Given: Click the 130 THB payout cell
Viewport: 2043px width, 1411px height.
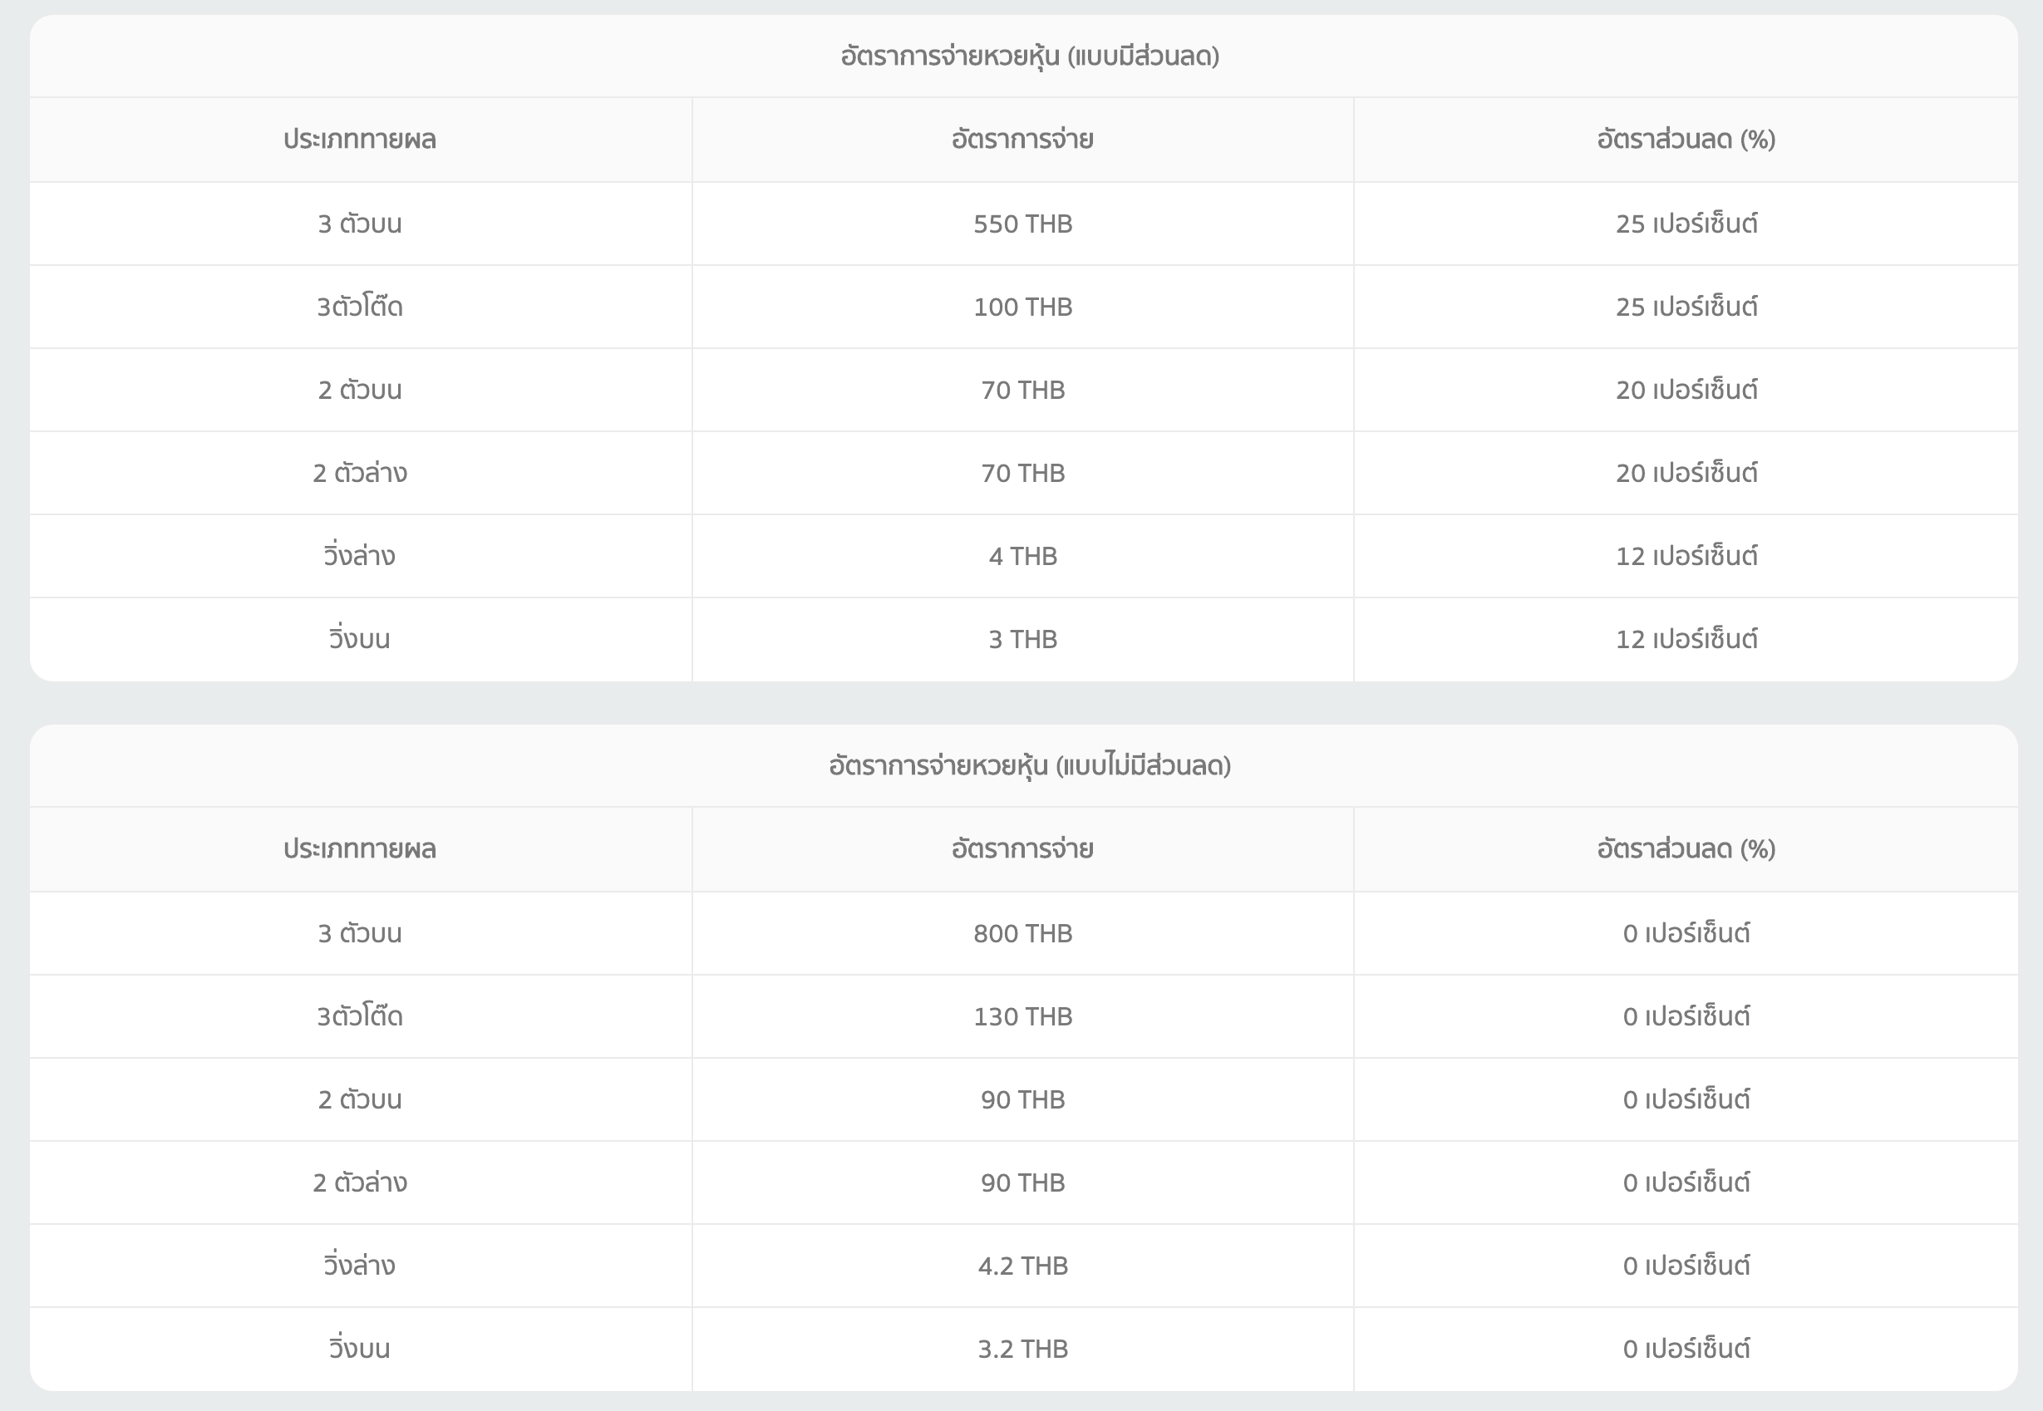Looking at the screenshot, I should point(1022,1016).
